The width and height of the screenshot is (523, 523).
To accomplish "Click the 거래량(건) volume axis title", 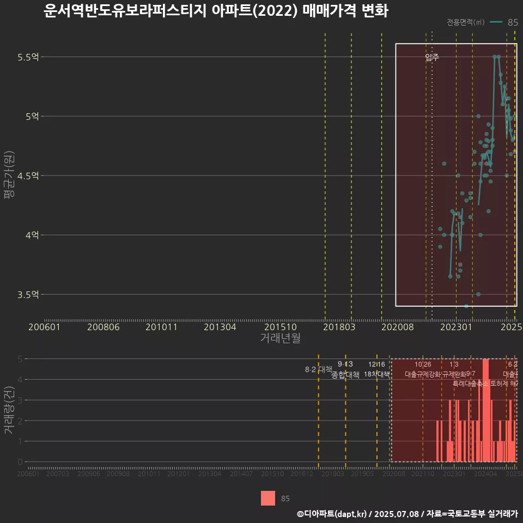I will coord(9,410).
